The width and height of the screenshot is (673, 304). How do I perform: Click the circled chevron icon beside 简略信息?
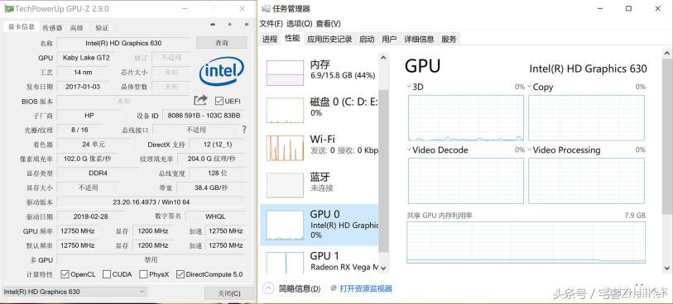[x=268, y=287]
